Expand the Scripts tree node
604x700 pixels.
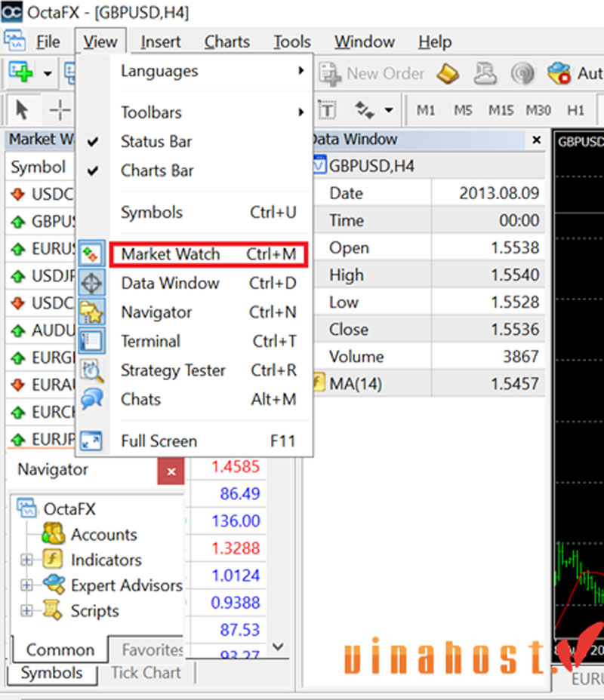(x=26, y=610)
